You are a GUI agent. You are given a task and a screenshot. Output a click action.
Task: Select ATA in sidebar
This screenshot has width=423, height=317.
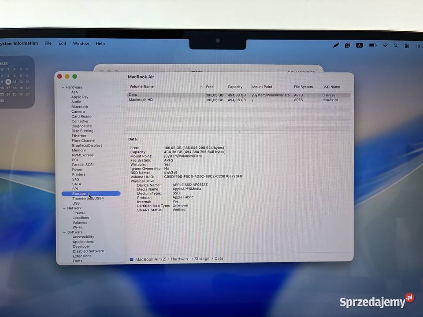74,92
